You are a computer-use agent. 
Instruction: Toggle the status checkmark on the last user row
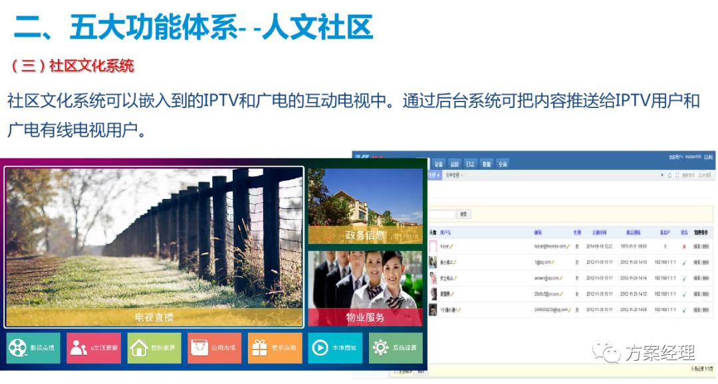tap(683, 309)
